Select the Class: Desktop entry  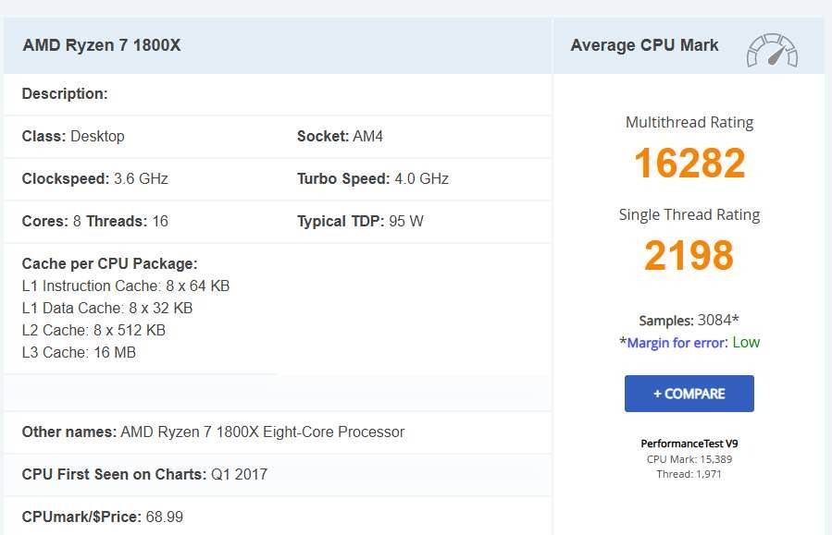coord(73,136)
